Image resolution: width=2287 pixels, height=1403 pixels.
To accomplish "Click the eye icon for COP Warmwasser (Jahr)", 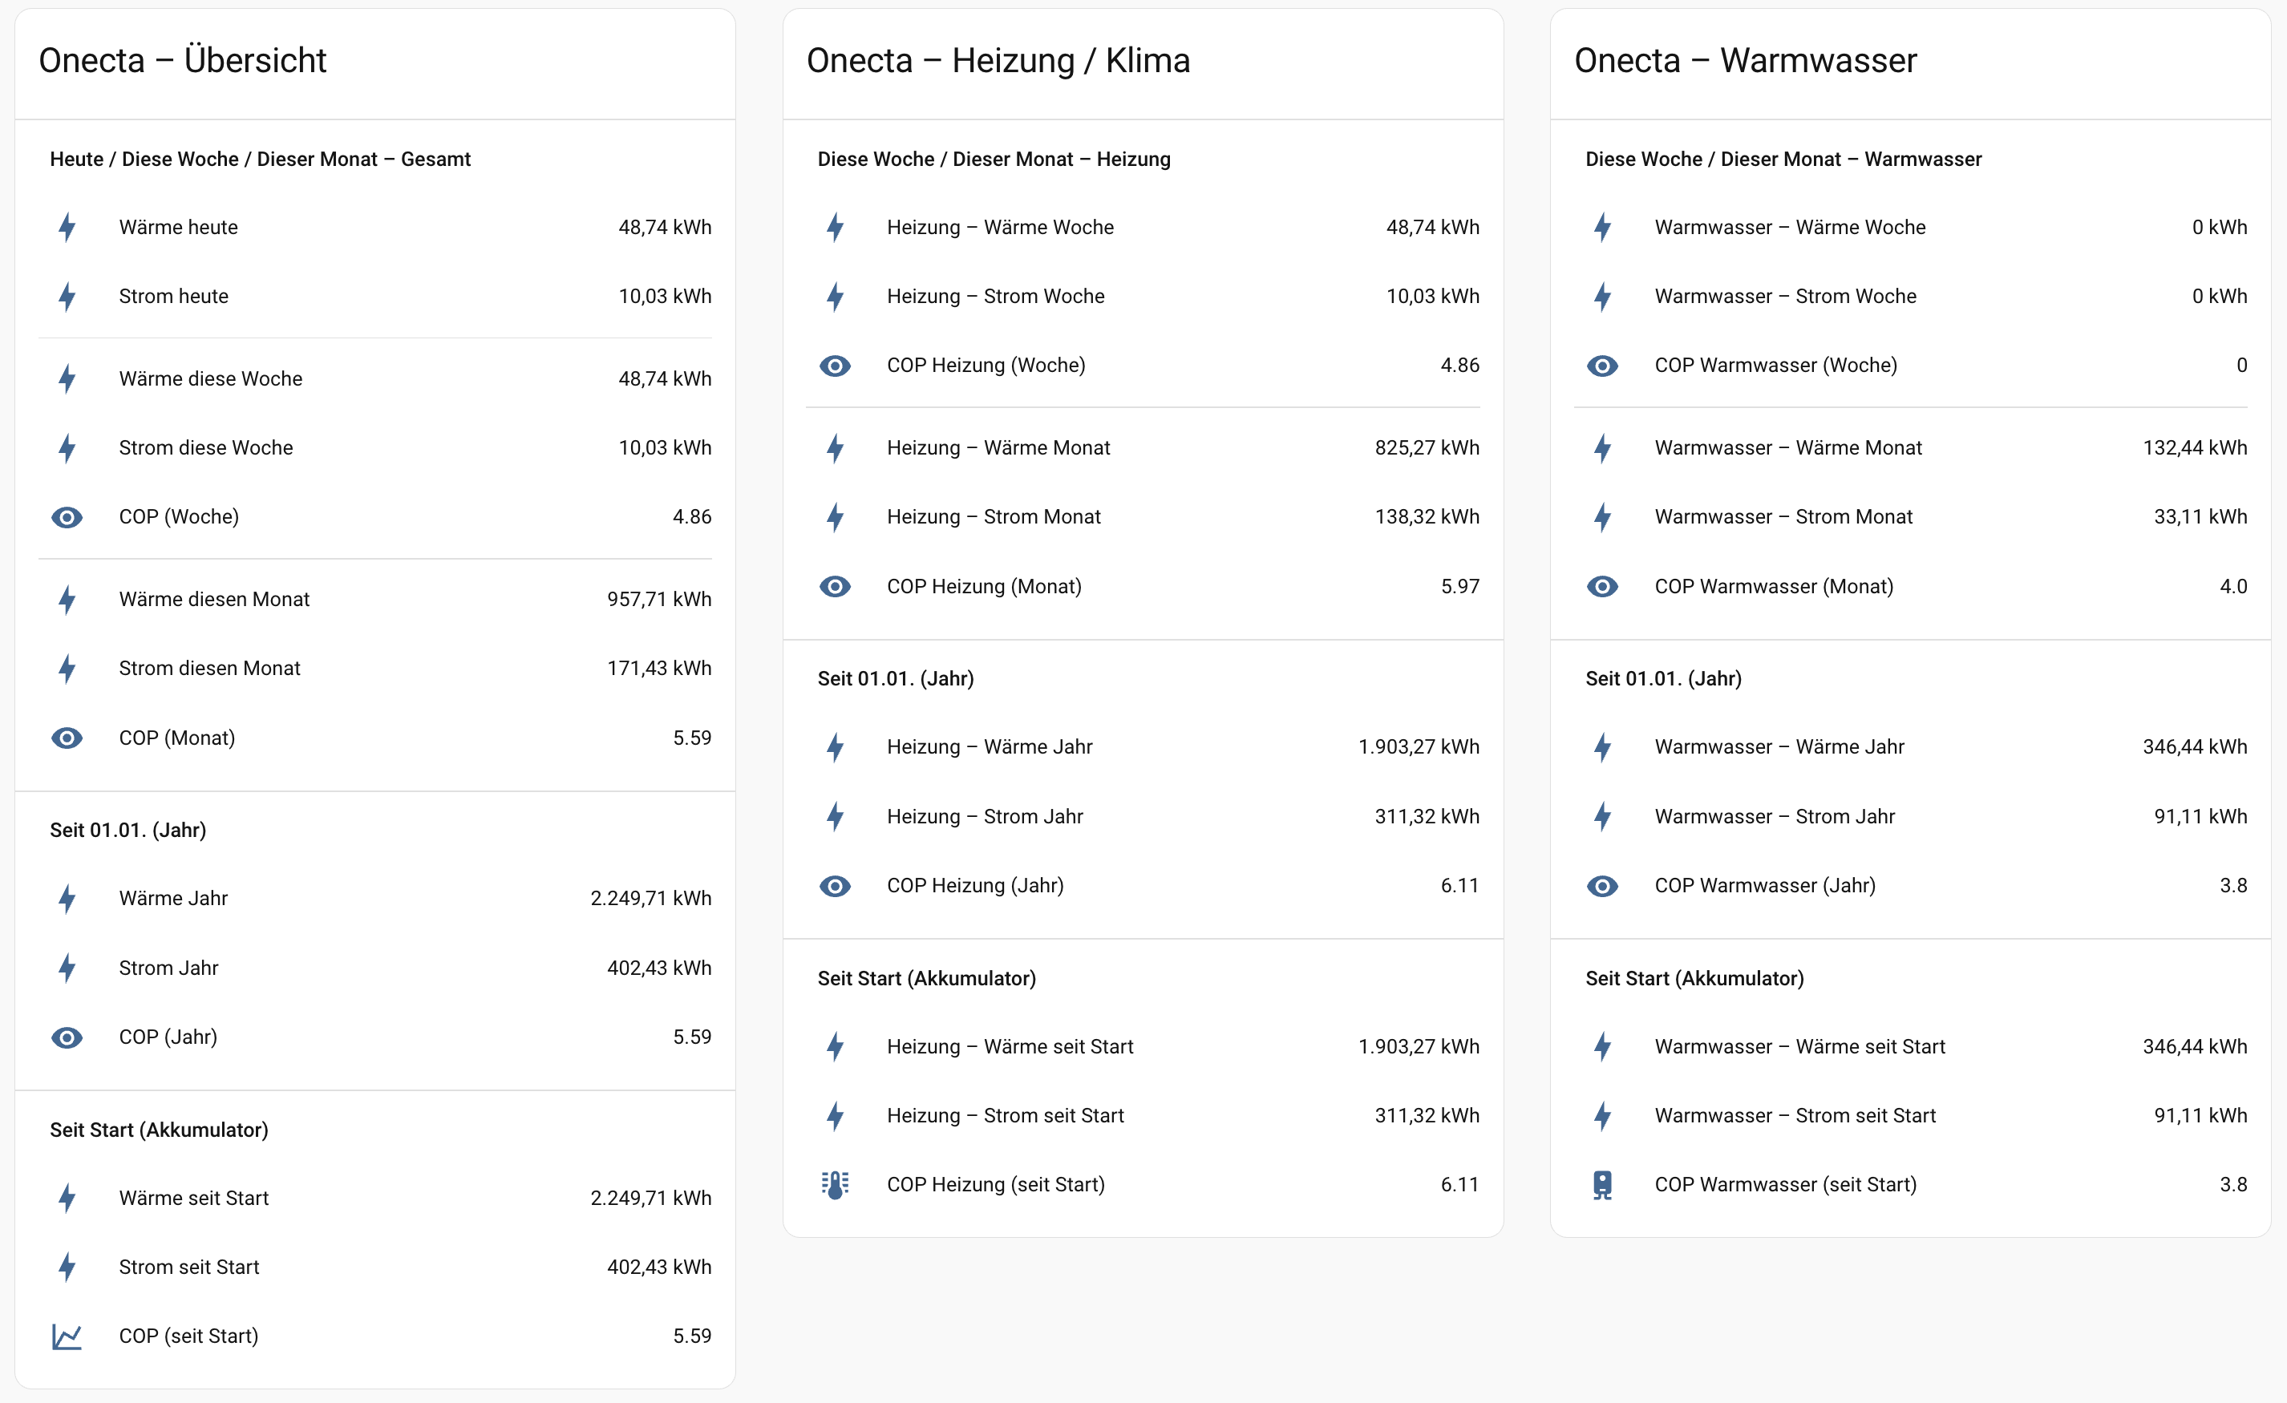I will coord(1602,886).
